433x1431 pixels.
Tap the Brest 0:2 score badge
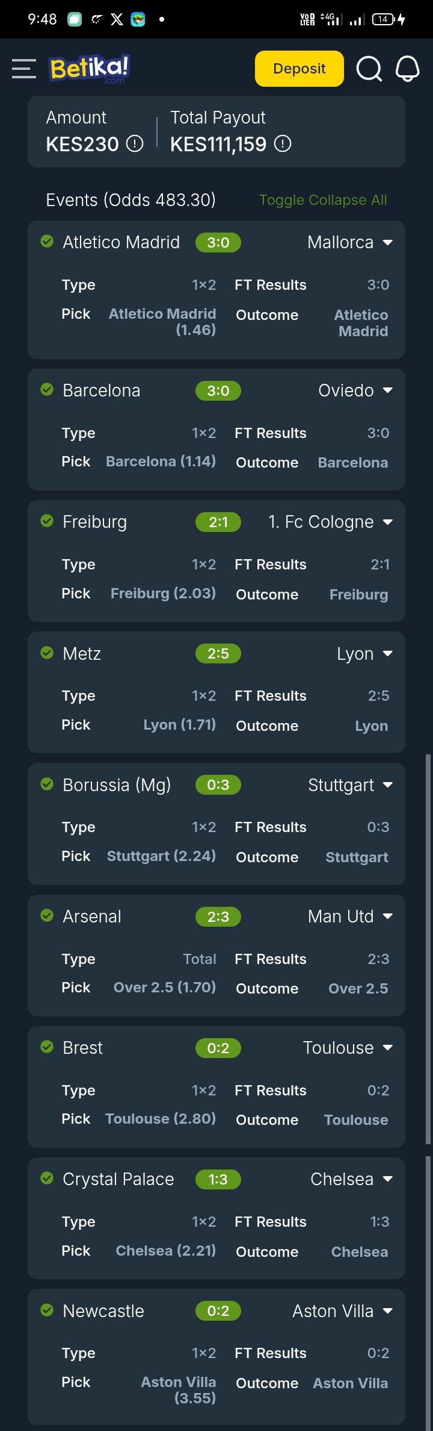click(x=218, y=1048)
